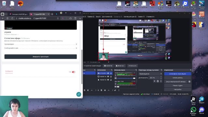Expand the stream description under 'играем'
Image resolution: width=208 pixels, height=117 pixels.
(x=11, y=34)
